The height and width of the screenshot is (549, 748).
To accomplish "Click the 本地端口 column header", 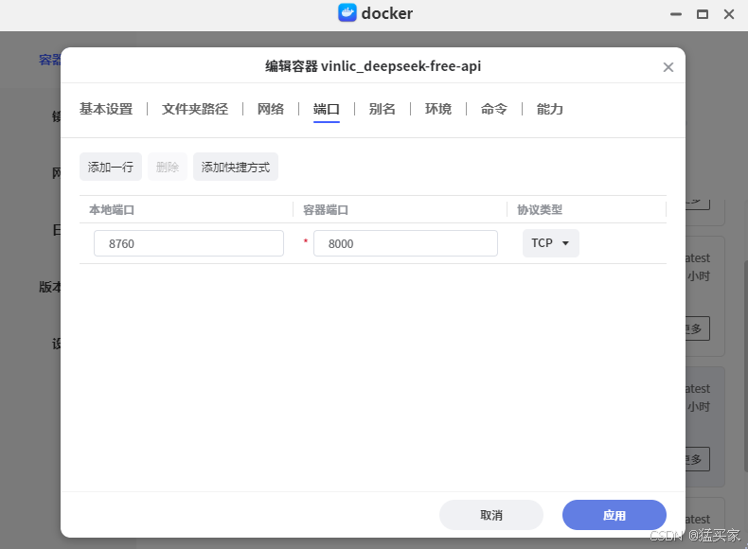I will coord(112,210).
